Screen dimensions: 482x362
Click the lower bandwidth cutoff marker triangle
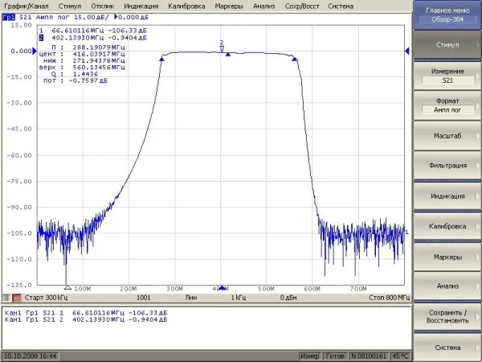(161, 60)
